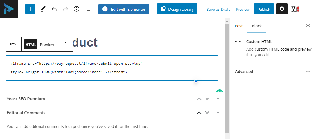
Task: Switch block view to Preview
Action: pyautogui.click(x=47, y=45)
